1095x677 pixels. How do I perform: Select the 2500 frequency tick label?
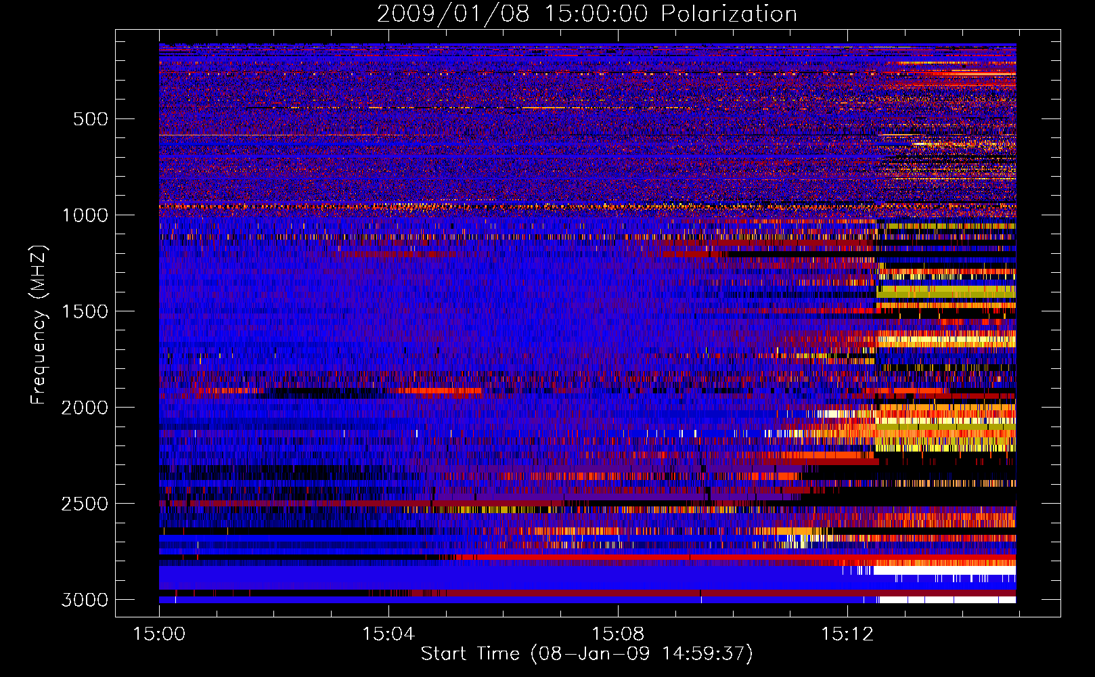click(85, 504)
